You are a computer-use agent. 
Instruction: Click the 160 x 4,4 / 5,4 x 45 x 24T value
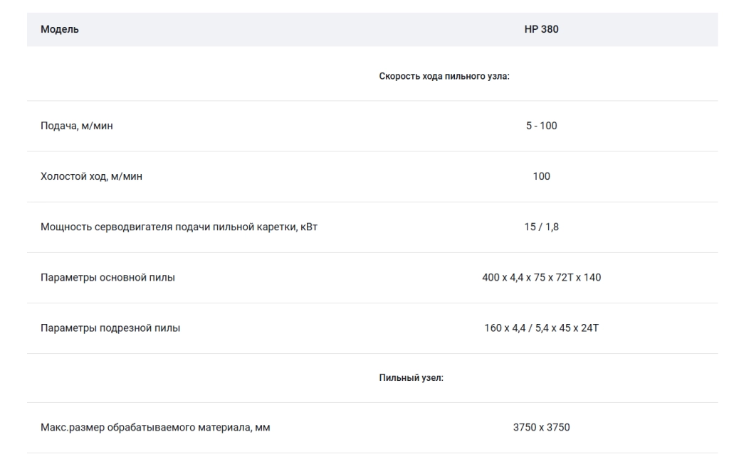541,328
